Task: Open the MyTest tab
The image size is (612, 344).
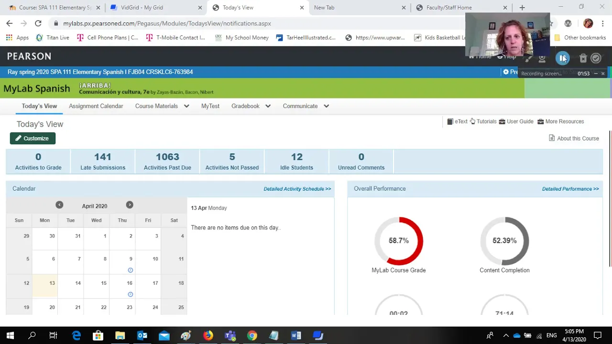Action: [x=210, y=106]
